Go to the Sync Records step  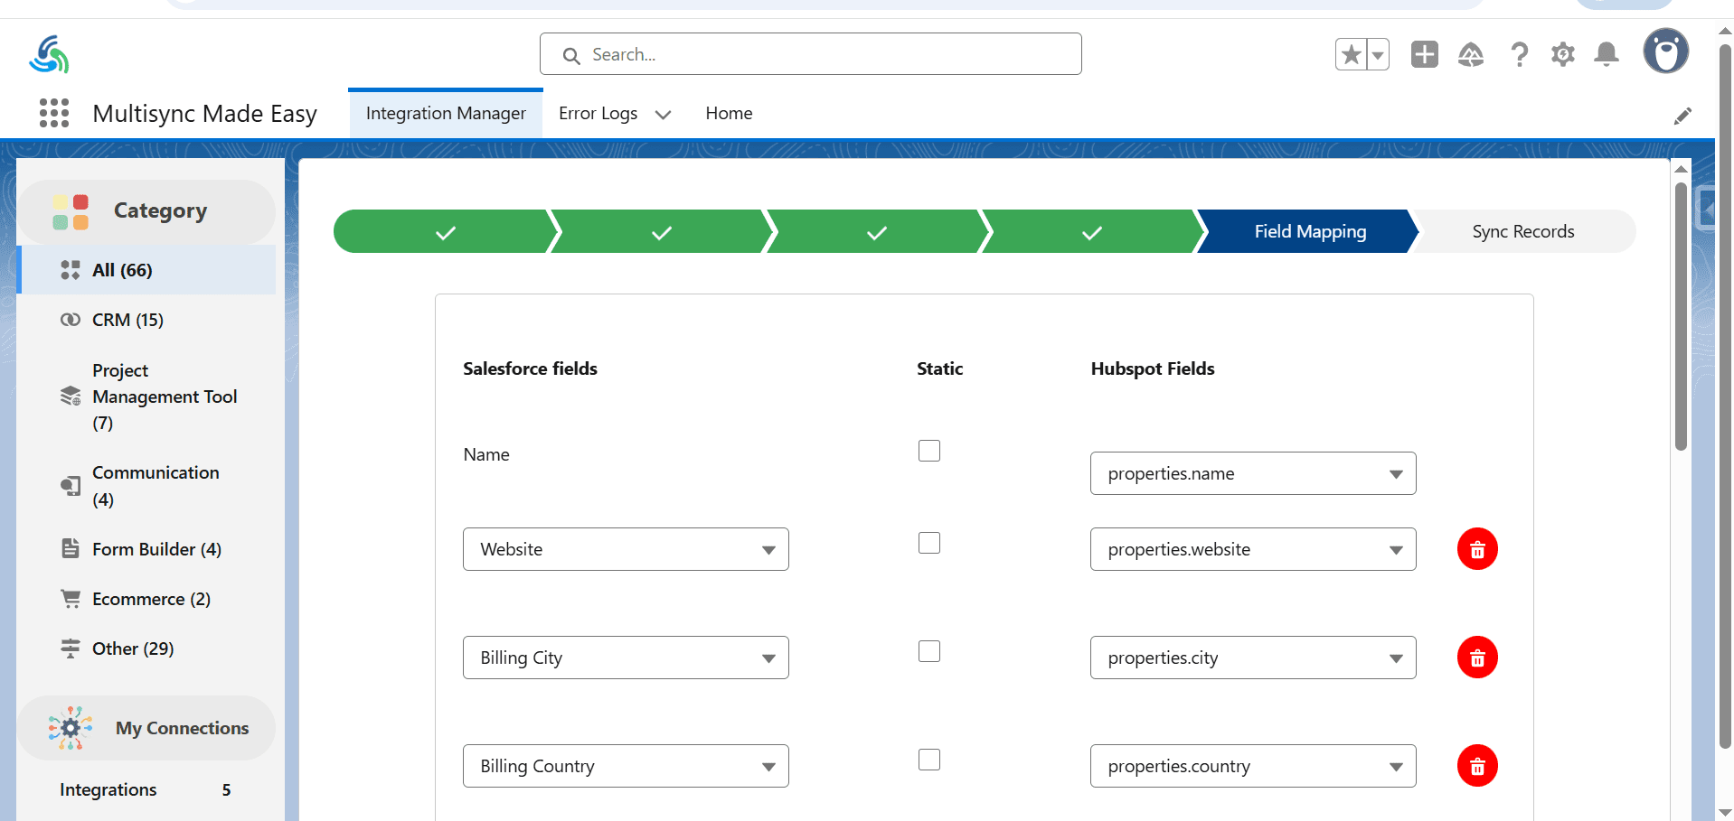(x=1522, y=231)
